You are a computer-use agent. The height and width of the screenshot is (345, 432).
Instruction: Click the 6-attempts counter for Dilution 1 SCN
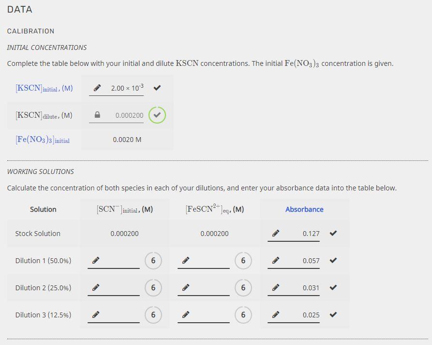point(153,260)
